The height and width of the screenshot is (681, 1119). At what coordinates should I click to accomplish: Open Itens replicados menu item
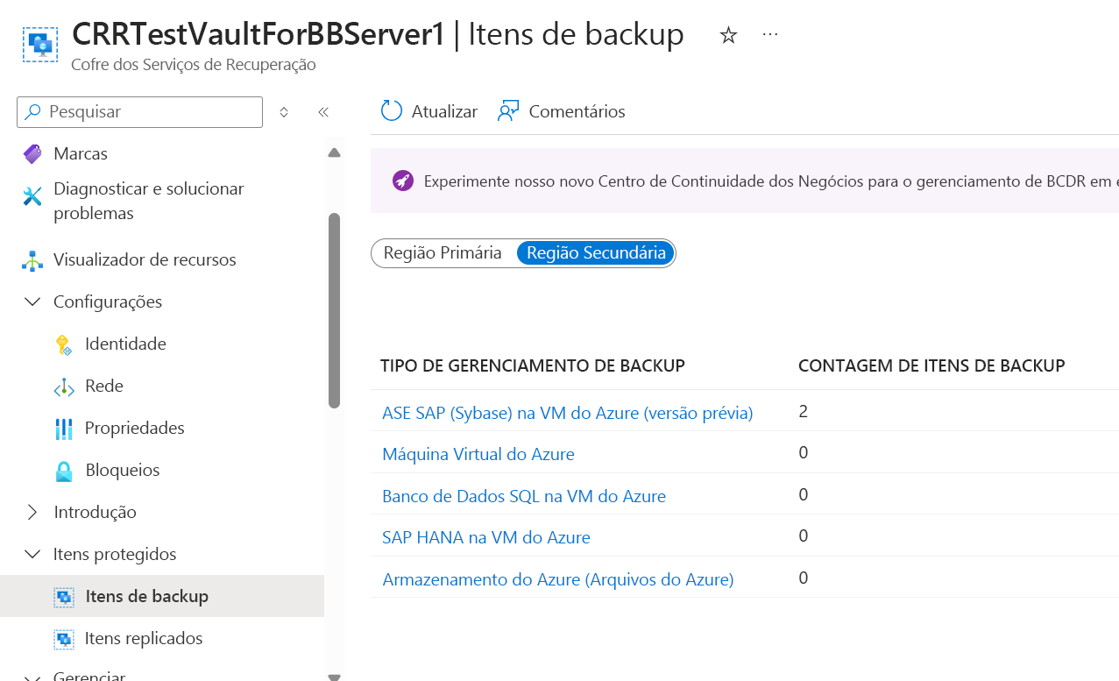point(144,638)
